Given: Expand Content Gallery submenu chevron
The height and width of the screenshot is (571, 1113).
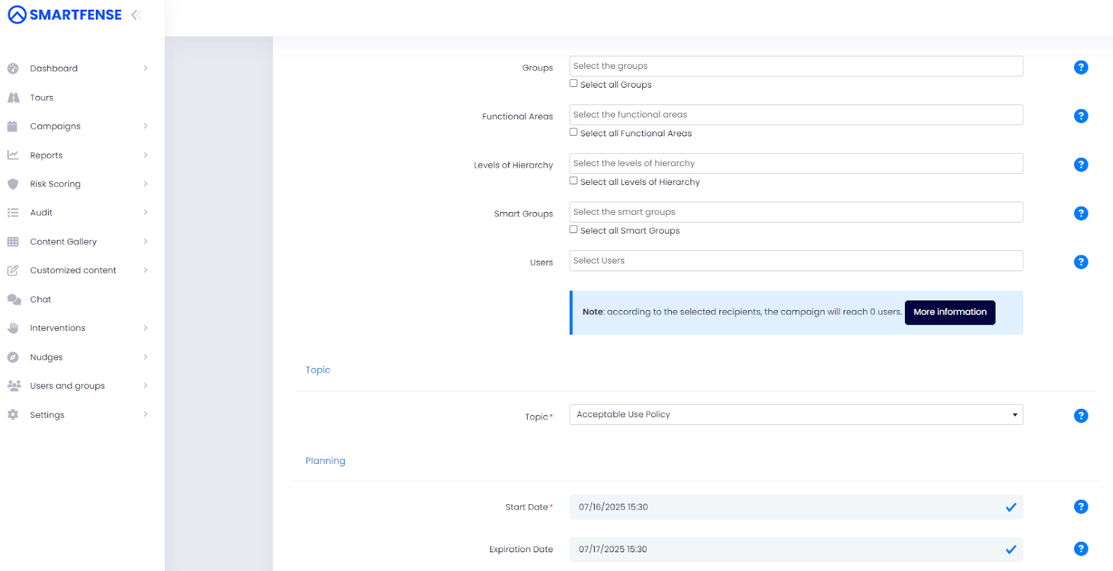Looking at the screenshot, I should pos(145,241).
